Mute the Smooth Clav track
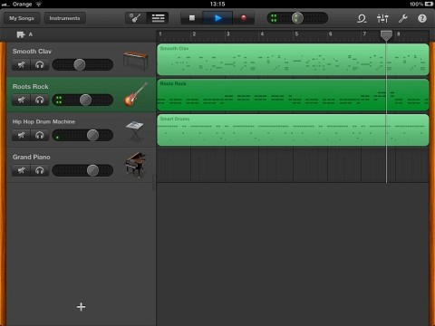Viewport: 435px width, 326px height. tap(21, 64)
